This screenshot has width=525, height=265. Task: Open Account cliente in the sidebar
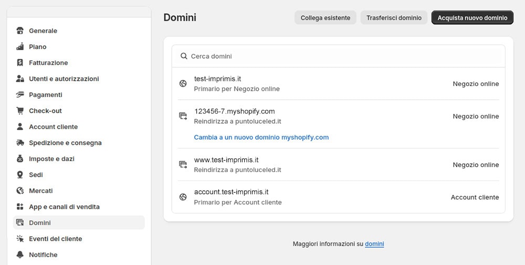79,127
